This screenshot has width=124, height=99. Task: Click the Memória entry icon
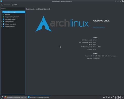3,14
